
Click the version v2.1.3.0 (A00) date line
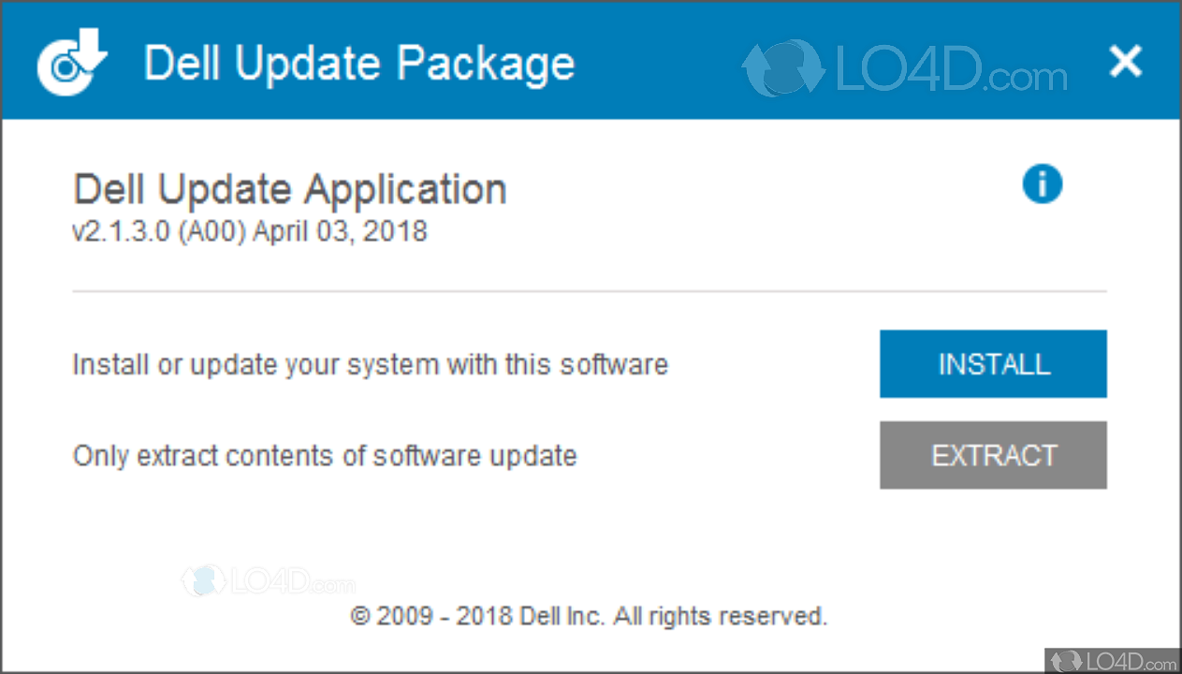pos(250,230)
